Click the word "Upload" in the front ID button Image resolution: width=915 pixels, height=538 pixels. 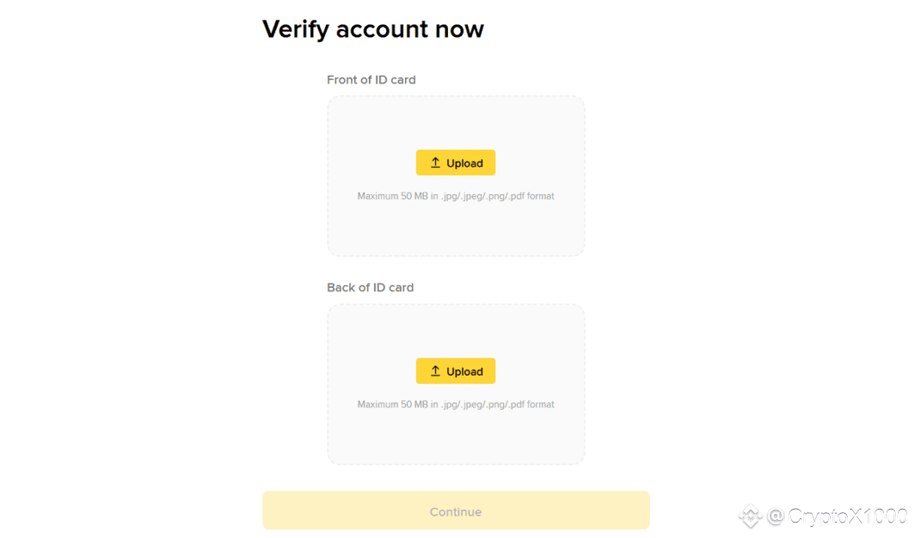pos(464,163)
